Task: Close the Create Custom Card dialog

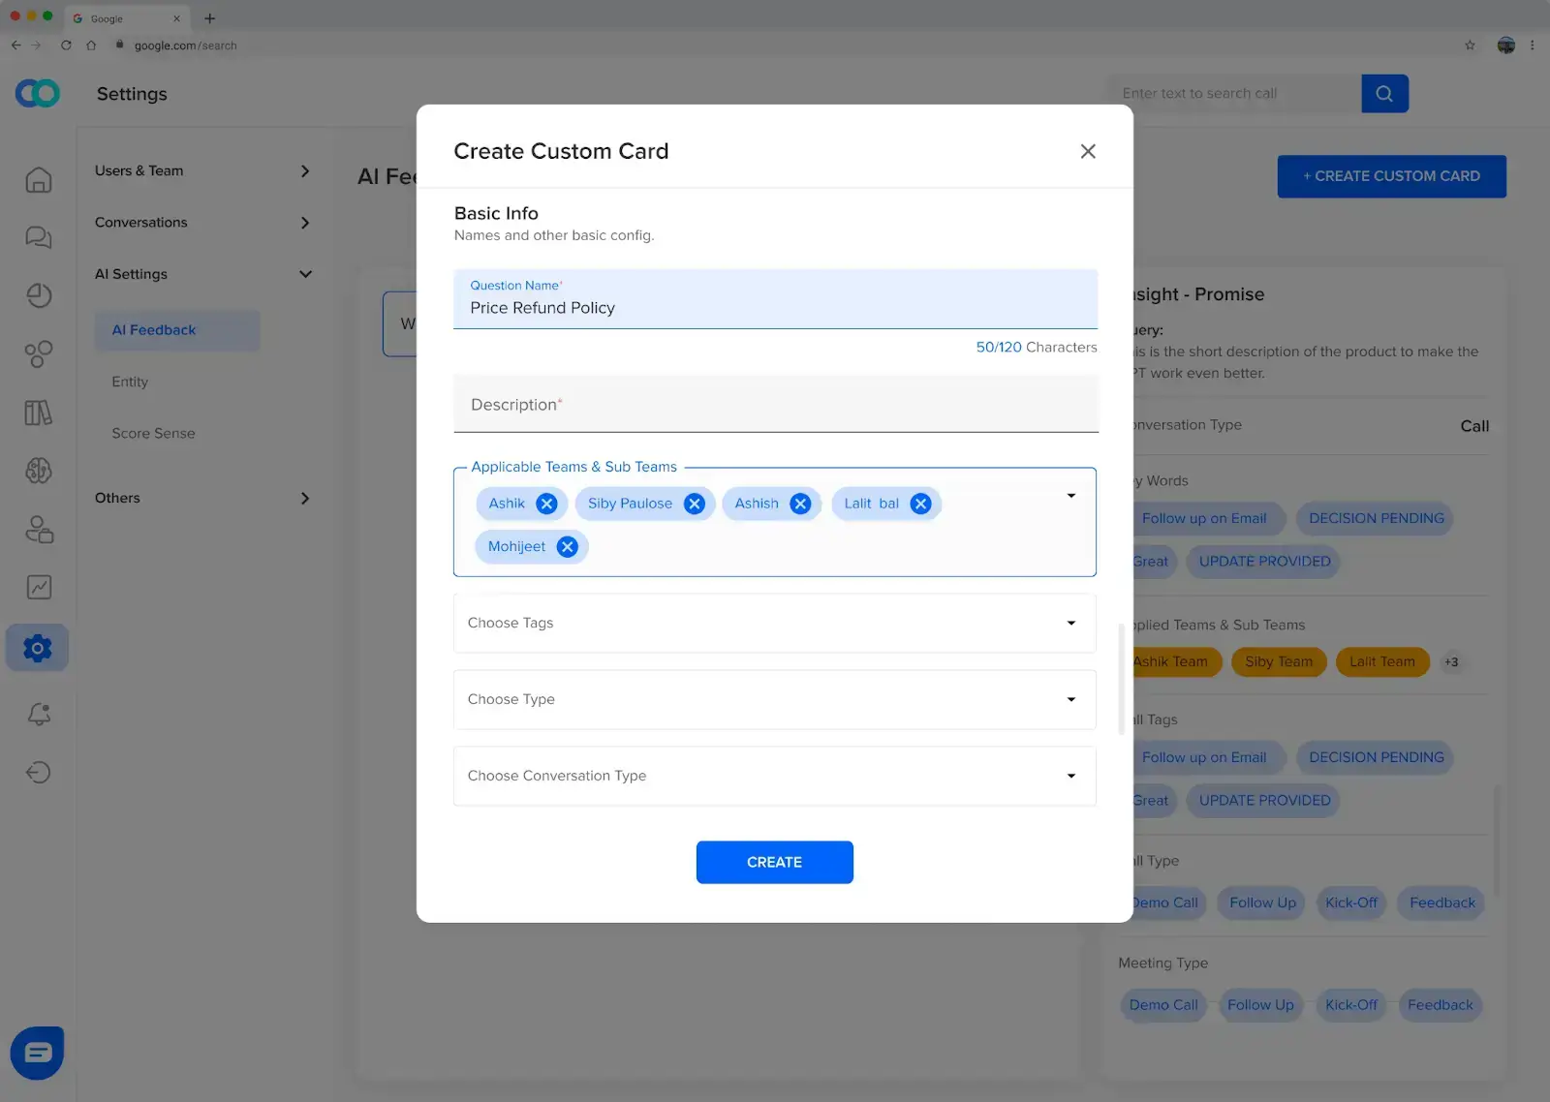Action: 1088,151
